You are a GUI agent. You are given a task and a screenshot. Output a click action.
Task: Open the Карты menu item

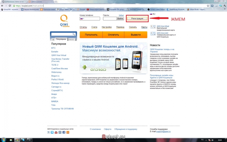(x=144, y=27)
